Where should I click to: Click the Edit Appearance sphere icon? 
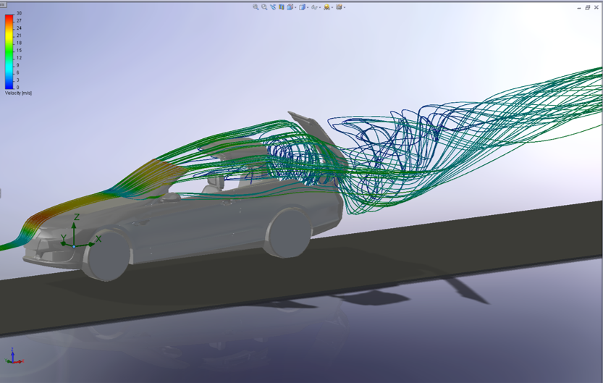coord(326,7)
